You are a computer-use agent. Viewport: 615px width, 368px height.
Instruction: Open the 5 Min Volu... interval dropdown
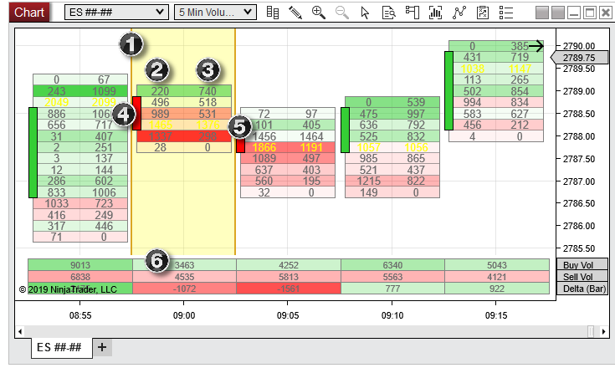click(x=215, y=13)
